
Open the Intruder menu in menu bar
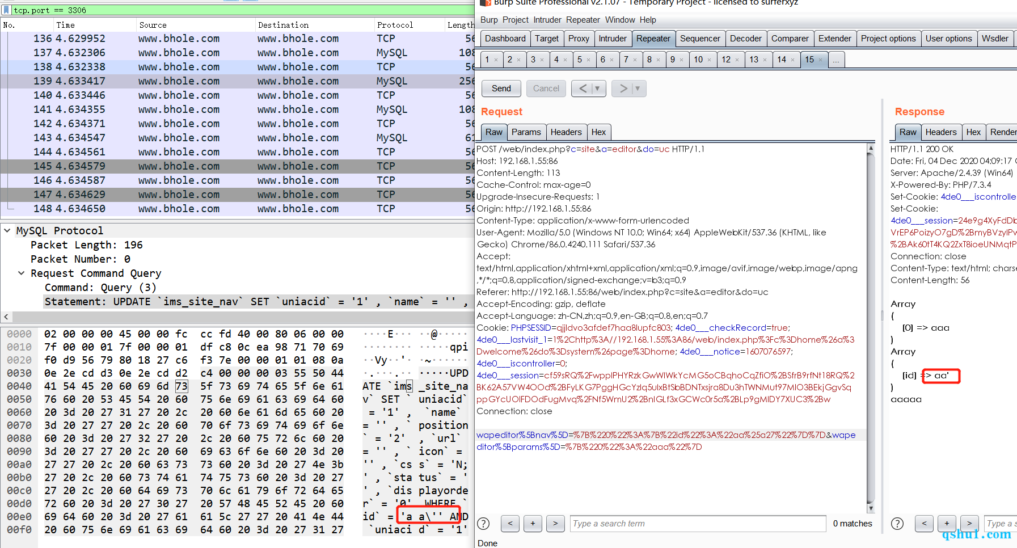(x=547, y=20)
